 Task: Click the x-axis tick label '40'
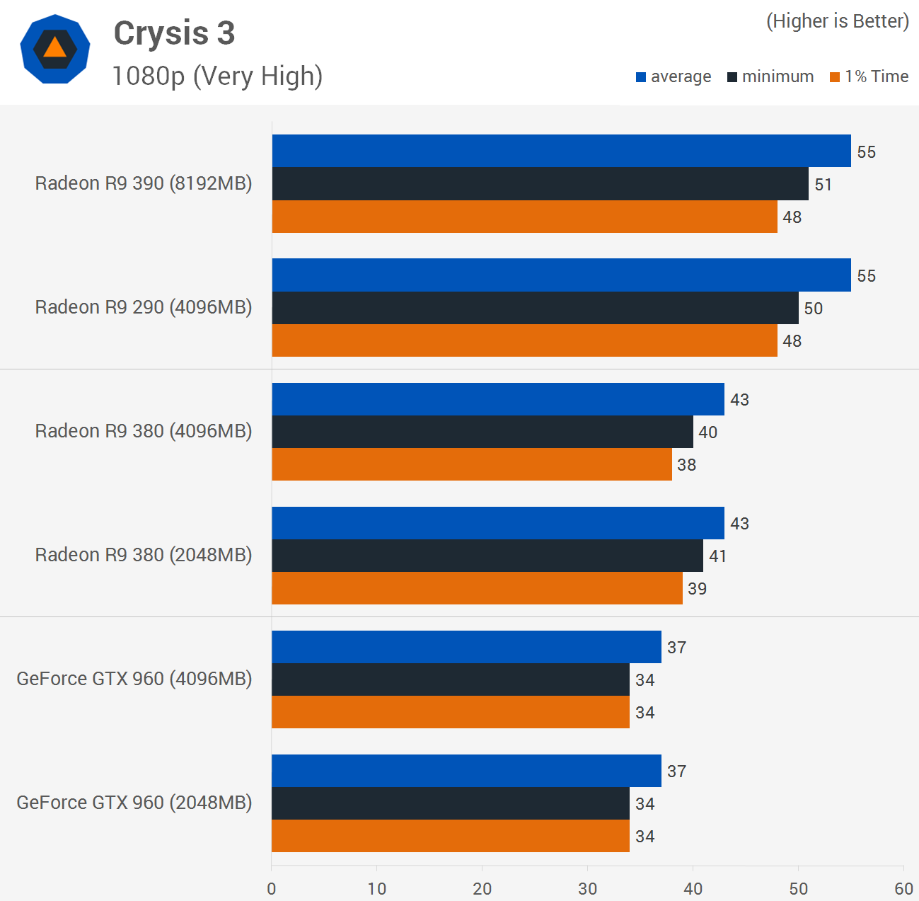point(693,889)
